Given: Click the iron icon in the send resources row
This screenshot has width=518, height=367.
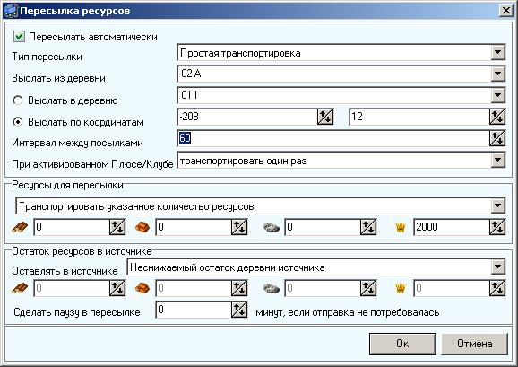Looking at the screenshot, I should [272, 228].
